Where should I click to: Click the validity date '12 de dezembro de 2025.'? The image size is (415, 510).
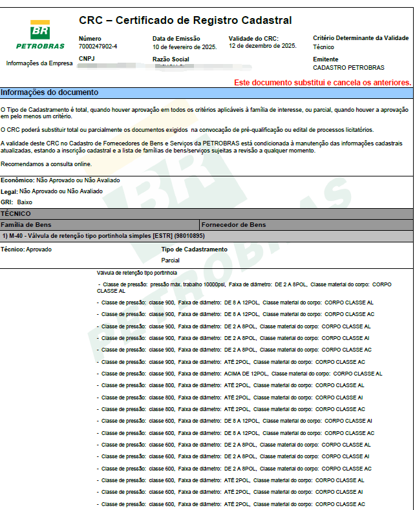263,46
